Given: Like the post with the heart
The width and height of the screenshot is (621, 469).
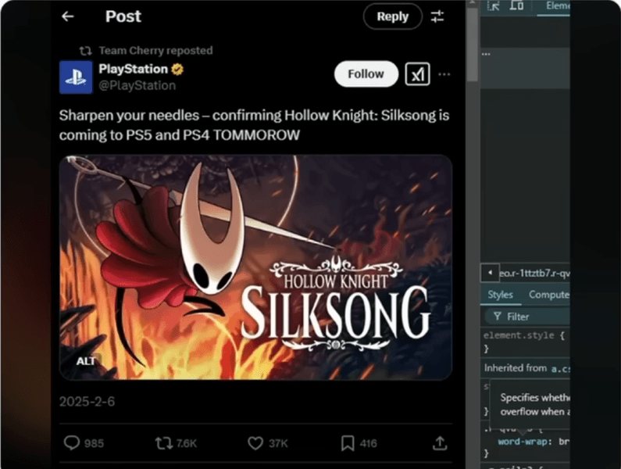Looking at the screenshot, I should pyautogui.click(x=255, y=443).
